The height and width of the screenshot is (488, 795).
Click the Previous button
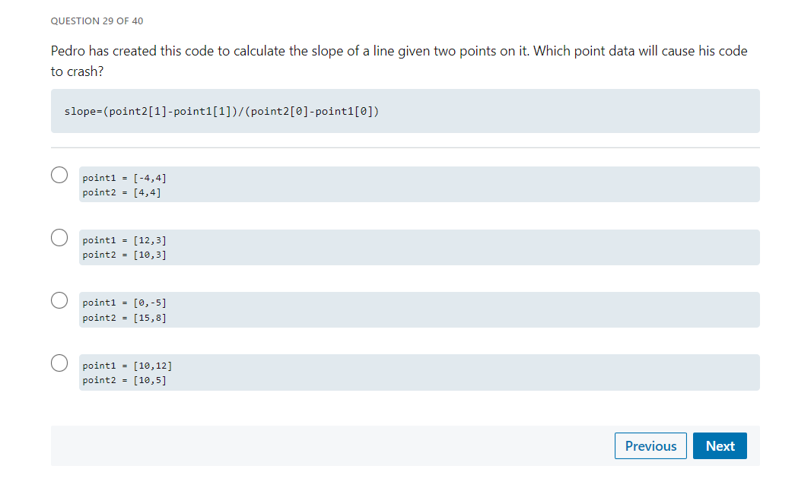[650, 445]
